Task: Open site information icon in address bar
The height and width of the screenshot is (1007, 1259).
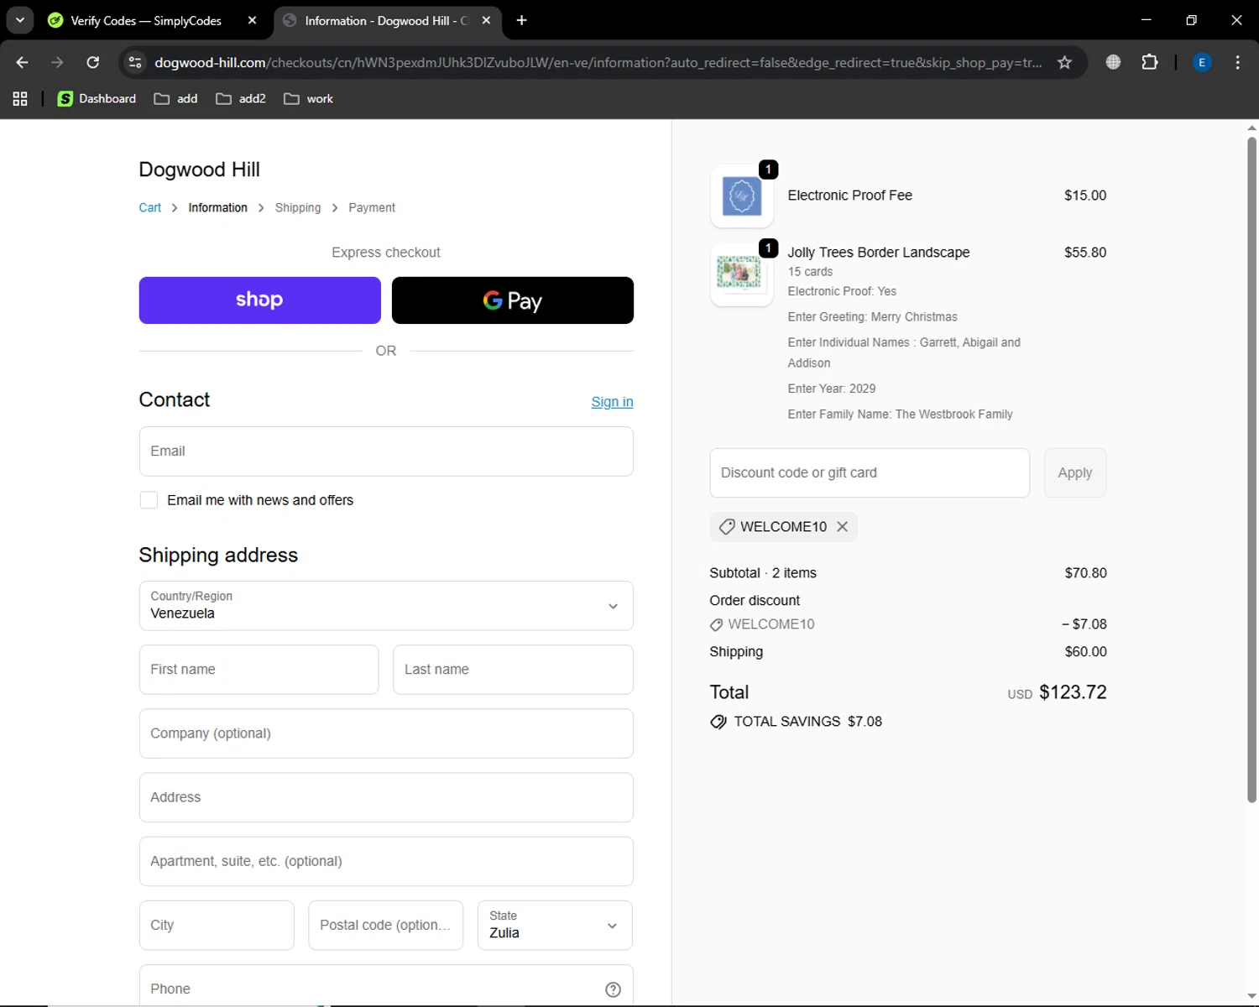Action: [x=134, y=62]
